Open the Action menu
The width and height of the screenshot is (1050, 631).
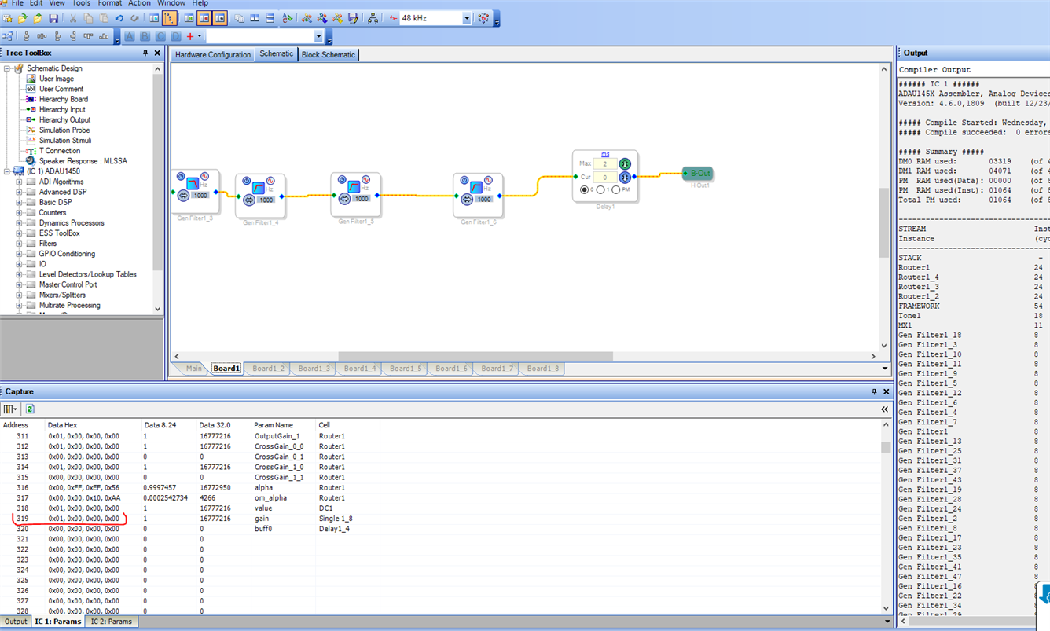tap(139, 3)
